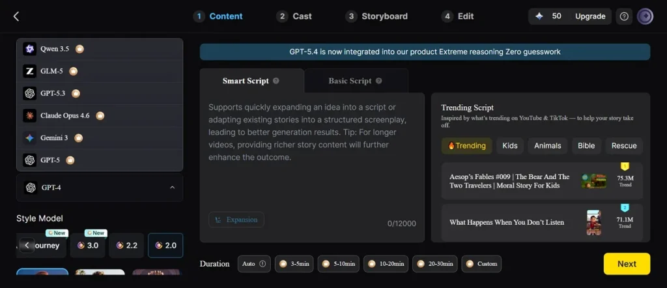Click the rank 2 trend badge
Screen dimensions: 667x288
click(x=625, y=208)
